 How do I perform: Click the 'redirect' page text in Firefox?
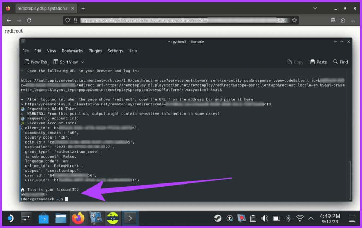click(13, 31)
